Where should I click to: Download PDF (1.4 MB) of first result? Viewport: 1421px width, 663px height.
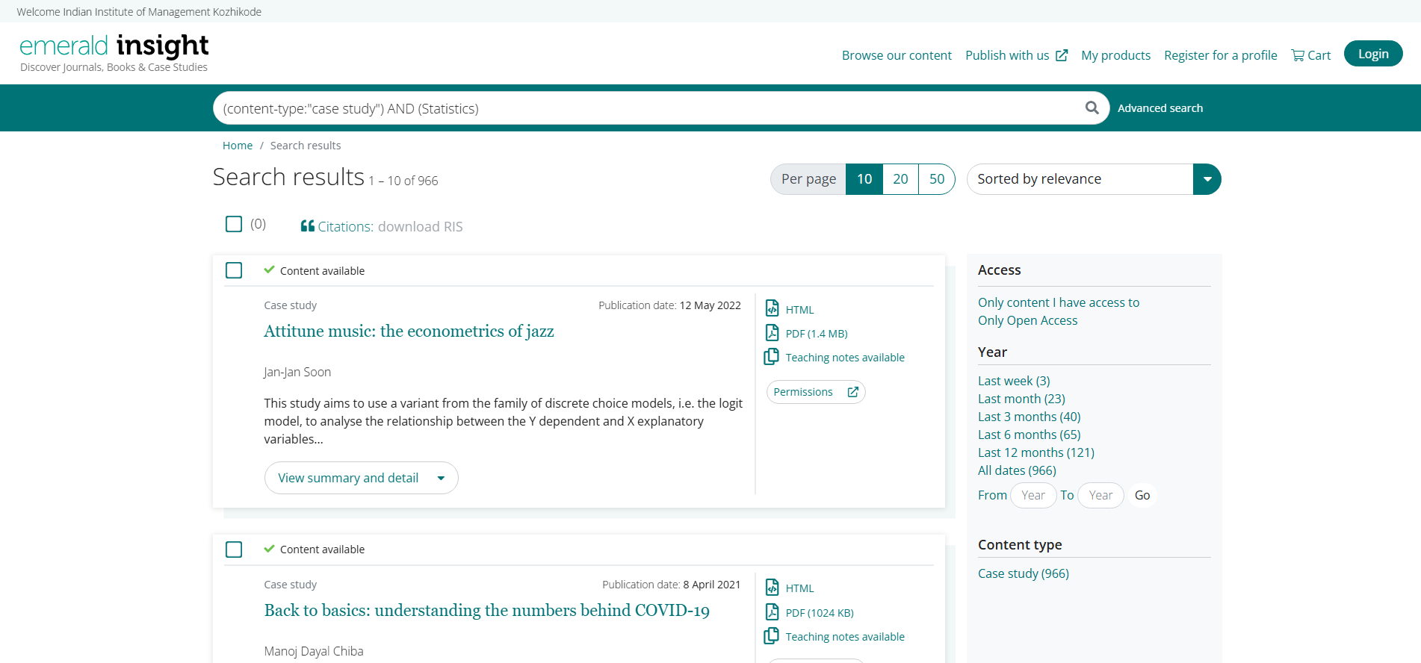[815, 334]
